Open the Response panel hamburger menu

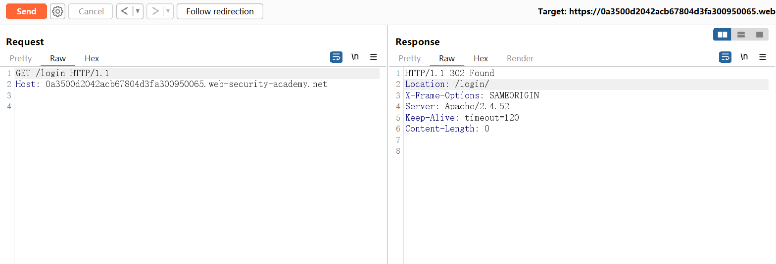click(763, 57)
